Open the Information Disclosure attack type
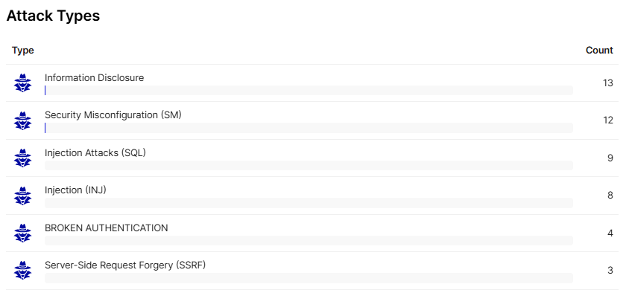Screen dimensions: 629x290 tap(94, 77)
